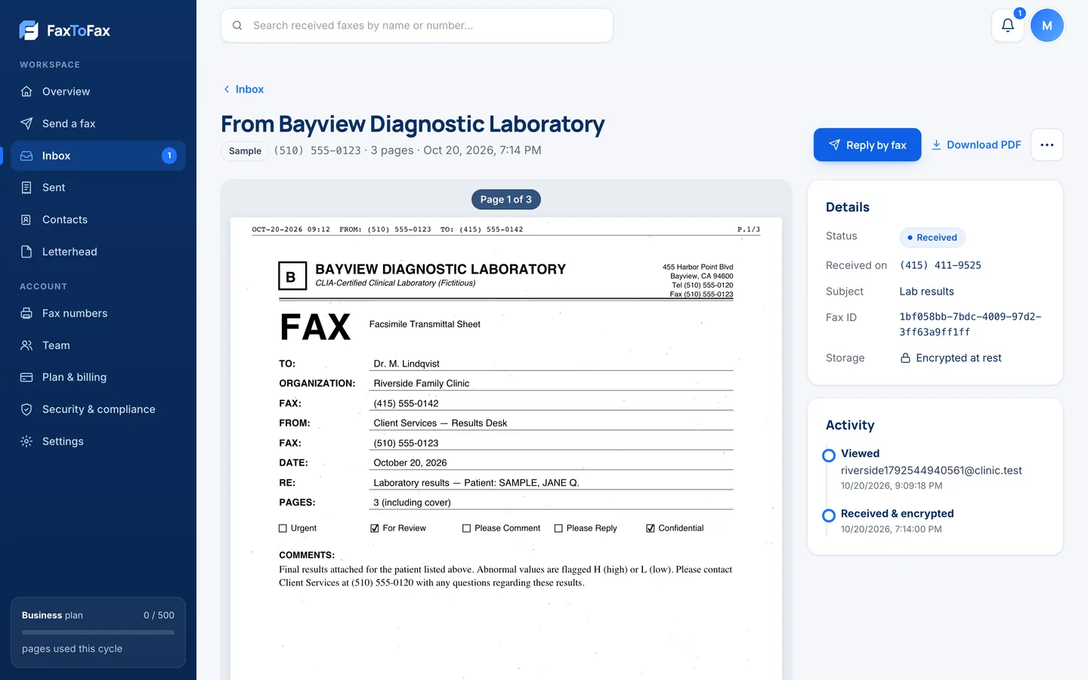Open Letterhead section
The image size is (1088, 680).
98,252
